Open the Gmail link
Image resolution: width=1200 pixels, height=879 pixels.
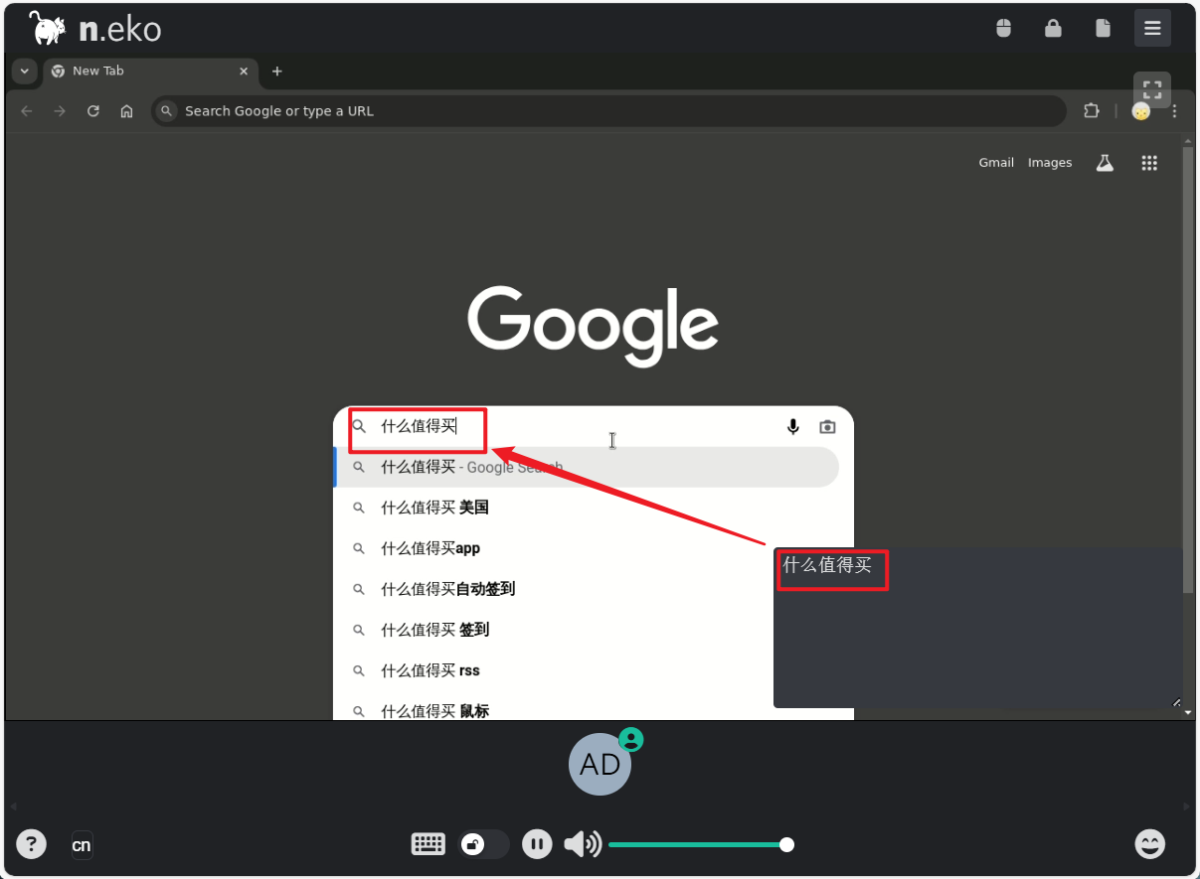[x=996, y=163]
